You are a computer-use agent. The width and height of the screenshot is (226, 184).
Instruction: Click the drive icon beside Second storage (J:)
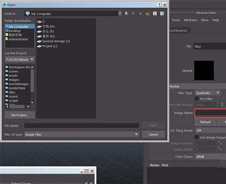pyautogui.click(x=39, y=42)
